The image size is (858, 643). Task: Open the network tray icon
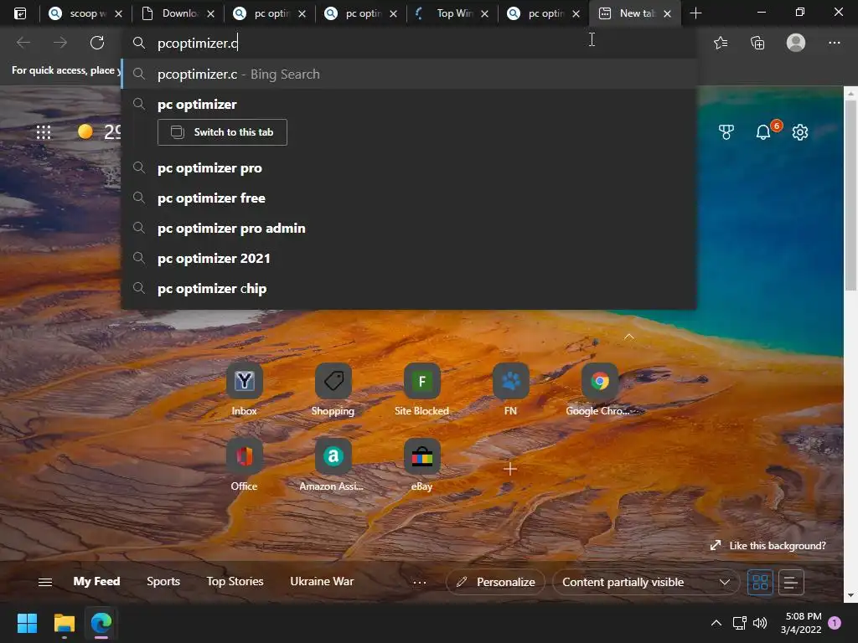click(739, 623)
